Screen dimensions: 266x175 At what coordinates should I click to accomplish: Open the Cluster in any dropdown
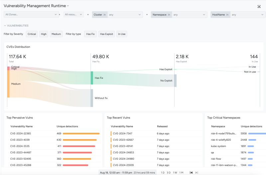117,15
